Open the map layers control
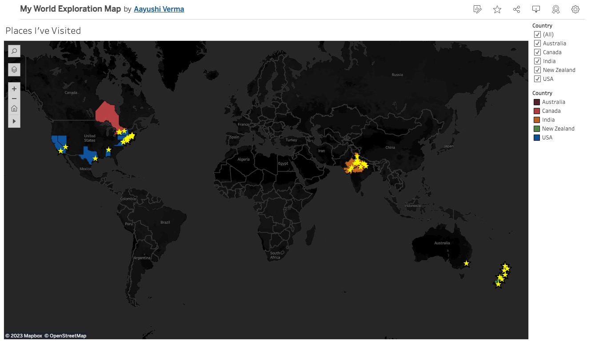 14,69
